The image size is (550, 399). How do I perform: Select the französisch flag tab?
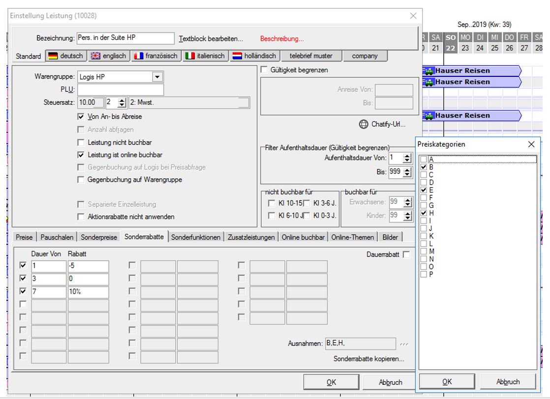(156, 56)
